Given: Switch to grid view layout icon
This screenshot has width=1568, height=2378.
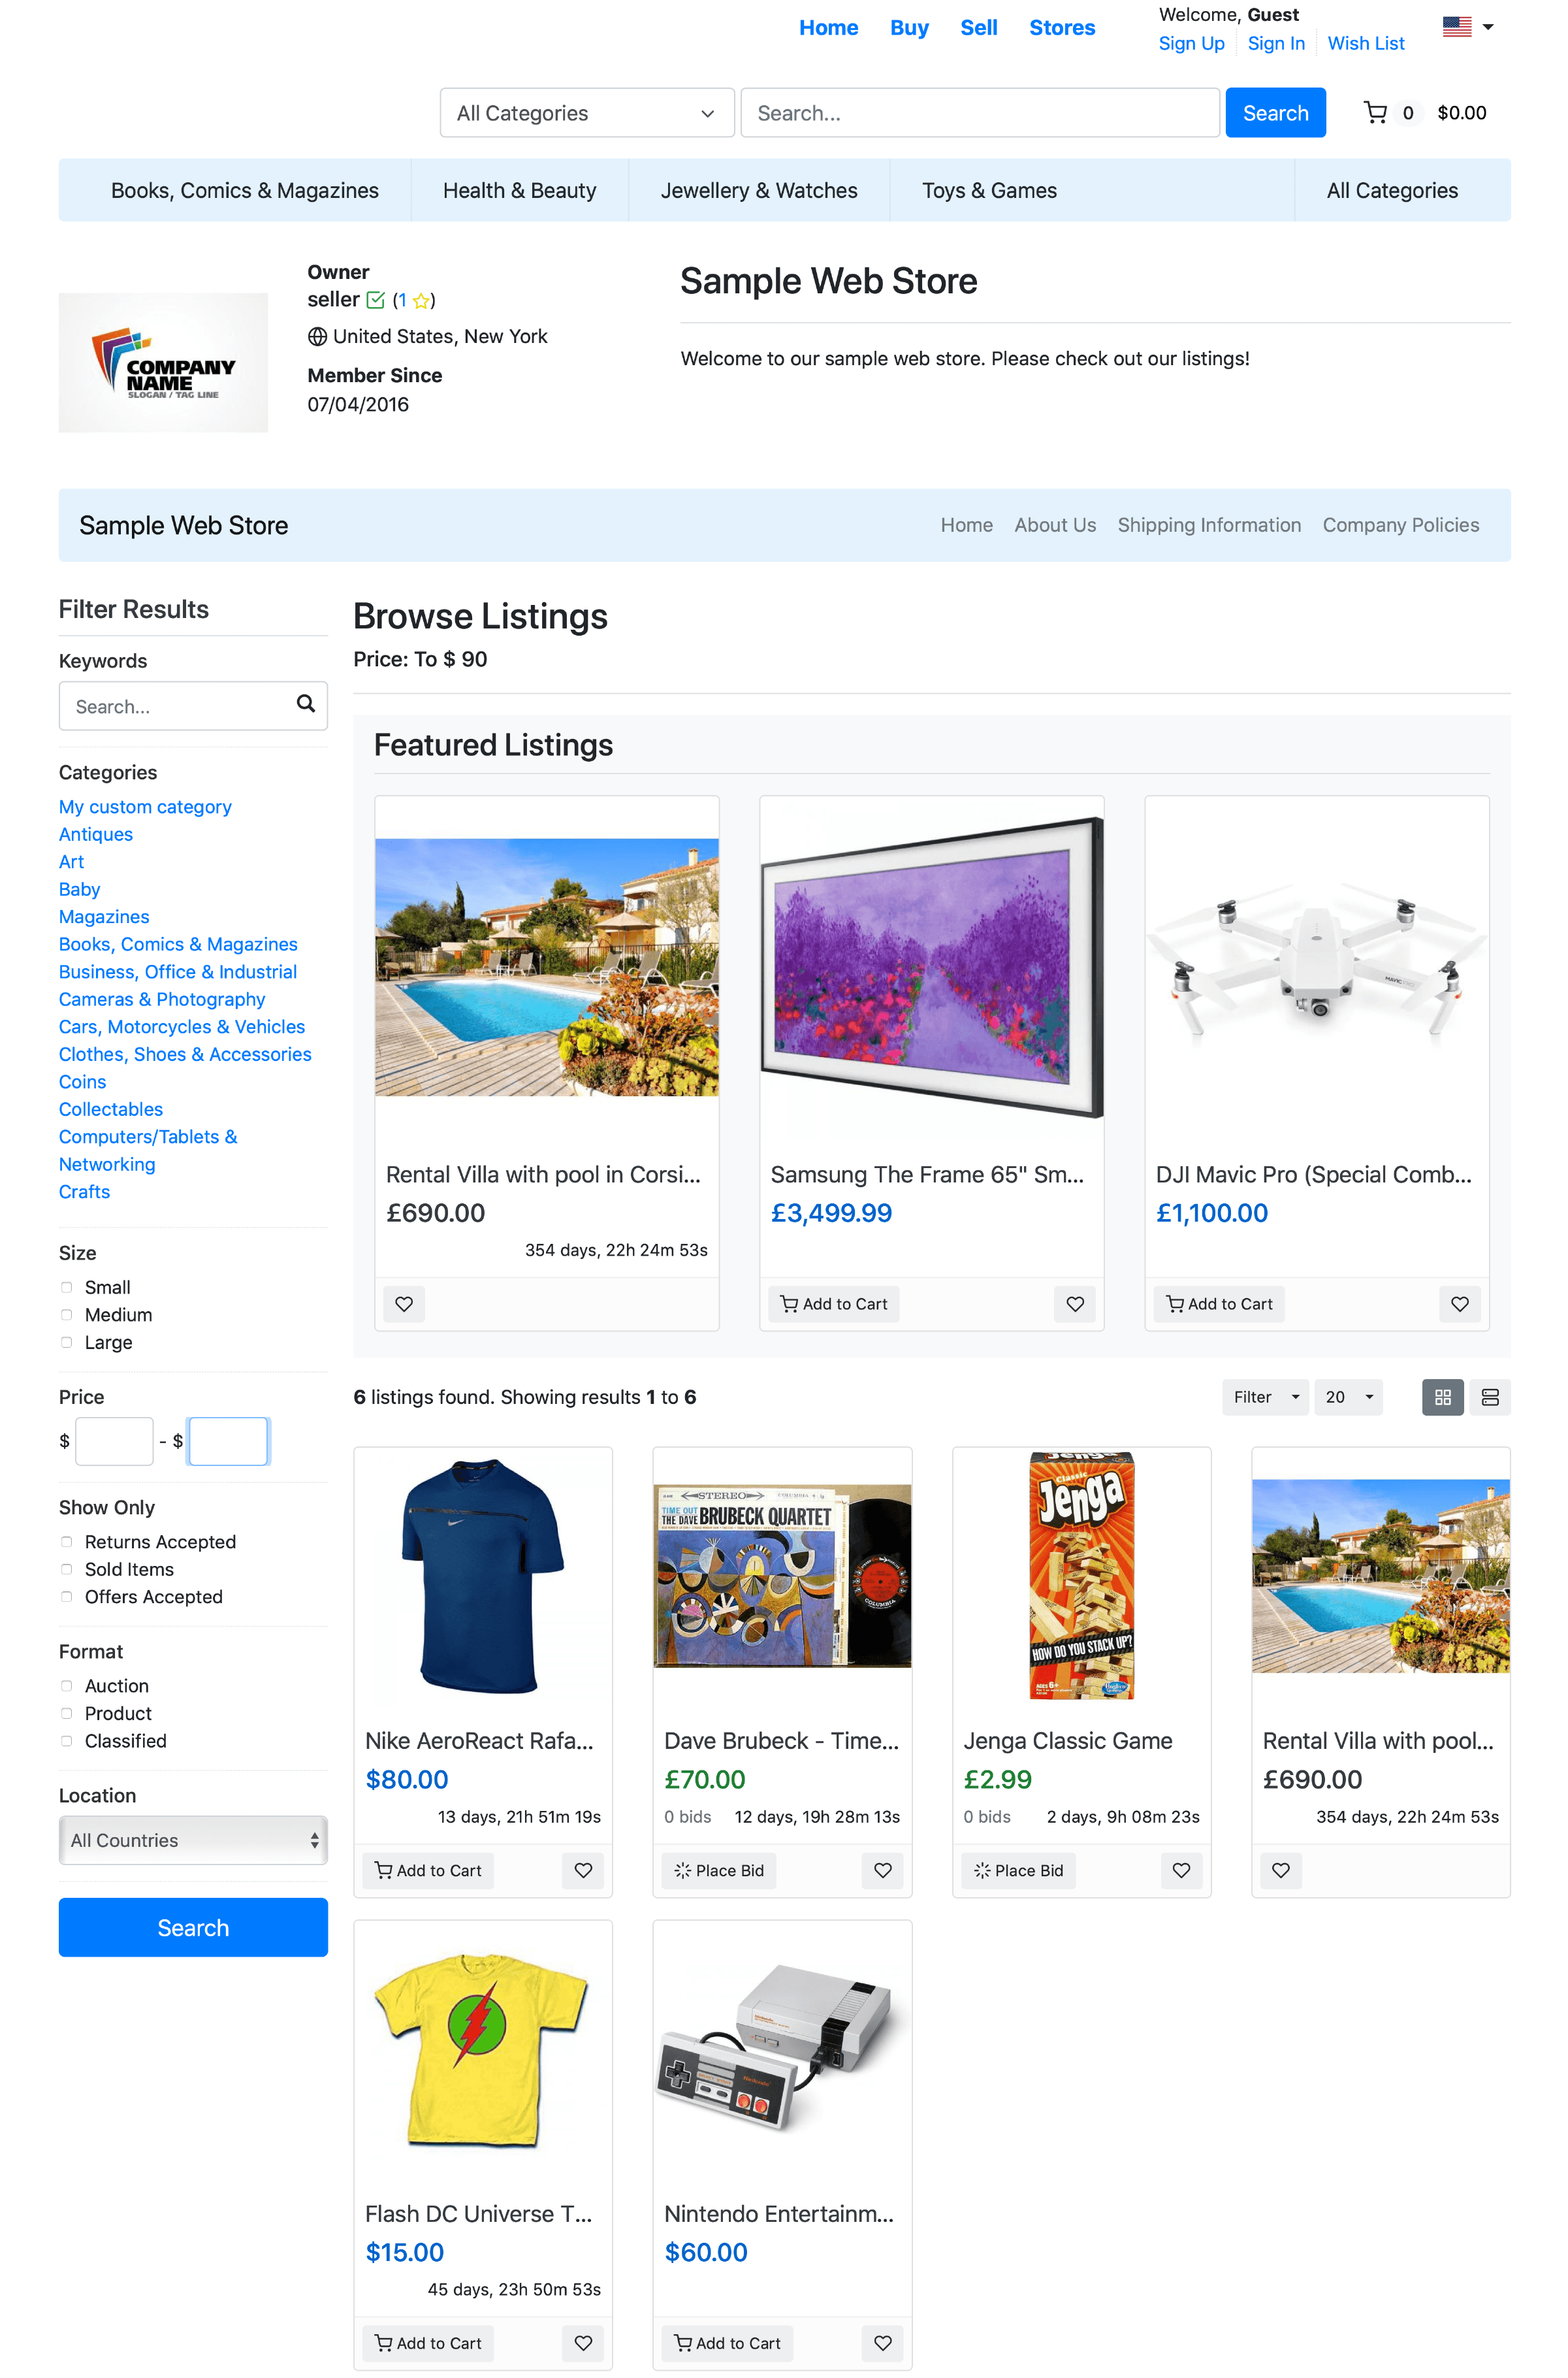Looking at the screenshot, I should pyautogui.click(x=1442, y=1397).
